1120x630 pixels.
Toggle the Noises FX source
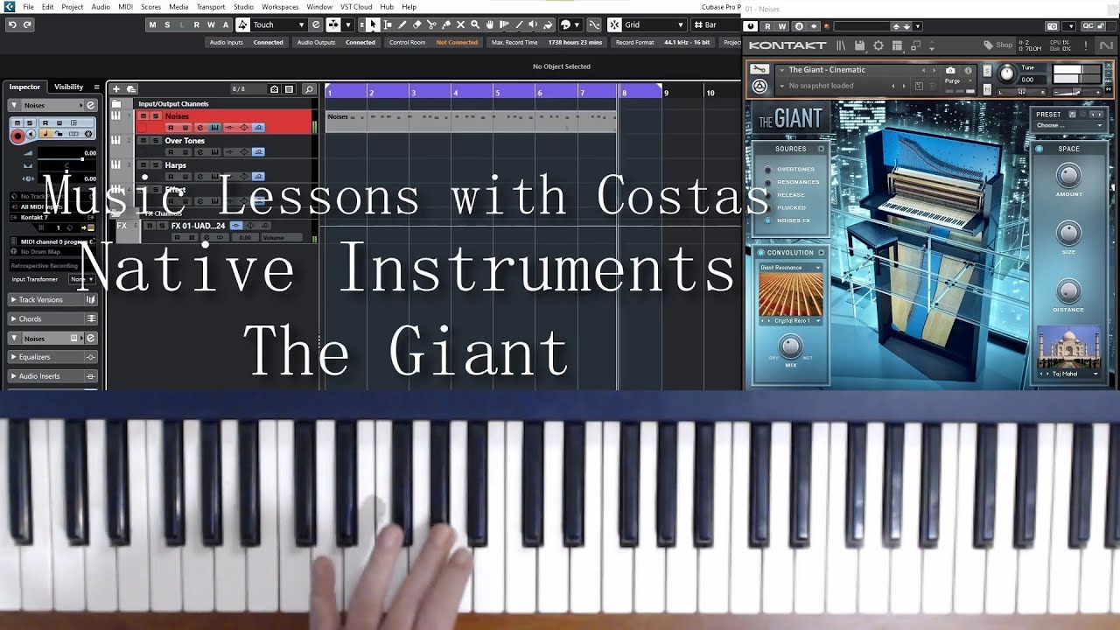click(x=768, y=220)
